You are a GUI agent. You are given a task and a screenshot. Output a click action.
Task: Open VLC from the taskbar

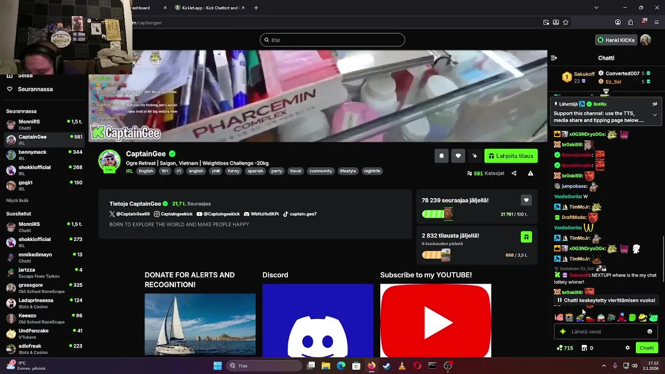pos(402,366)
